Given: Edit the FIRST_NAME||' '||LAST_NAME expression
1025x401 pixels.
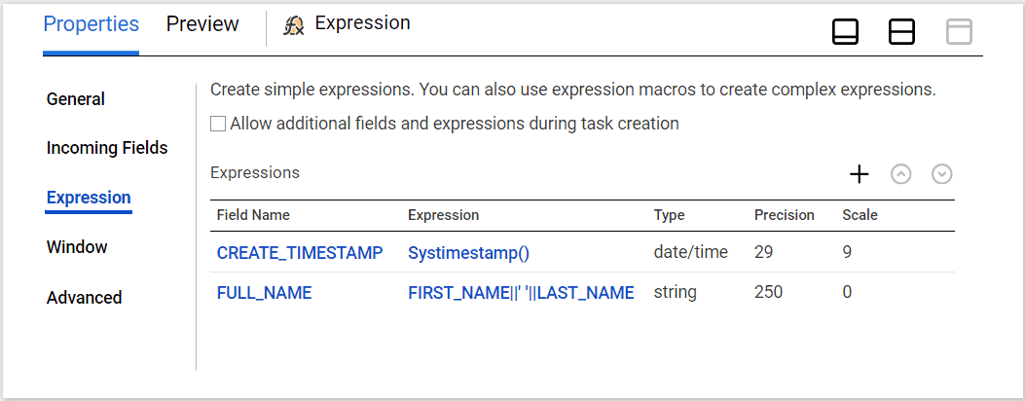Looking at the screenshot, I should [521, 292].
